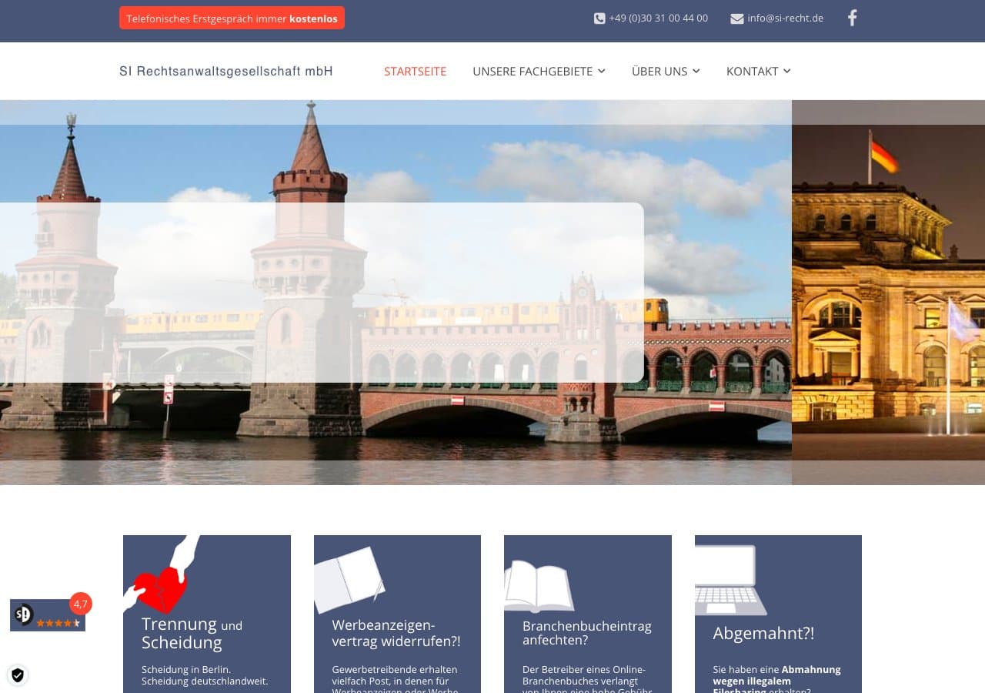Screen dimensions: 985x693
Task: Click the Facebook icon in top bar
Action: 852,18
